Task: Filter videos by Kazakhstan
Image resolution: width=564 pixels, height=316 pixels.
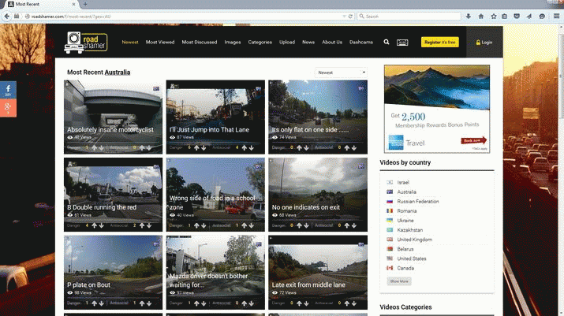Action: 410,230
